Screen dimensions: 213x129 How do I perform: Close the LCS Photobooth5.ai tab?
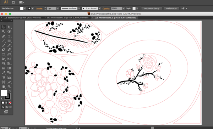pyautogui.click(x=45, y=18)
